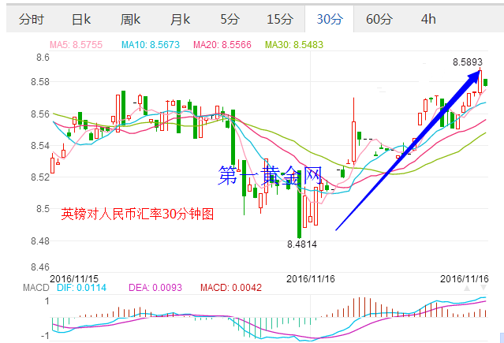The height and width of the screenshot is (343, 504).
Task: Open the 周k weekly chart tab
Action: (131, 19)
